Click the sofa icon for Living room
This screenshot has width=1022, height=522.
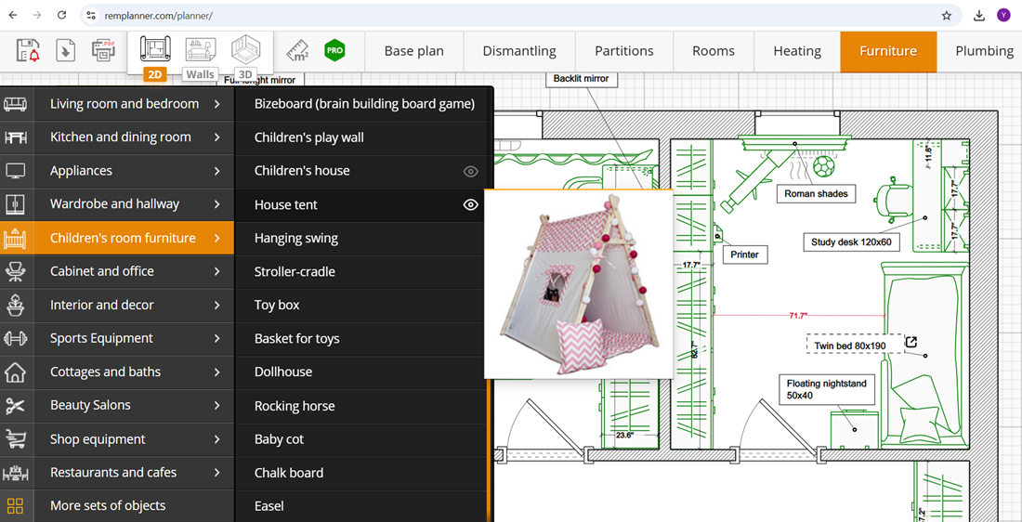coord(15,104)
